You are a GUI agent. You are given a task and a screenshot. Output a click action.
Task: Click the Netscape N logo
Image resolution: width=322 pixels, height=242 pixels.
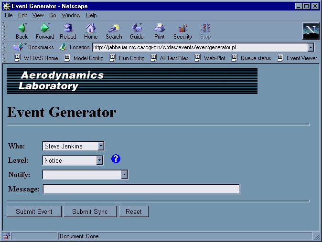click(311, 31)
